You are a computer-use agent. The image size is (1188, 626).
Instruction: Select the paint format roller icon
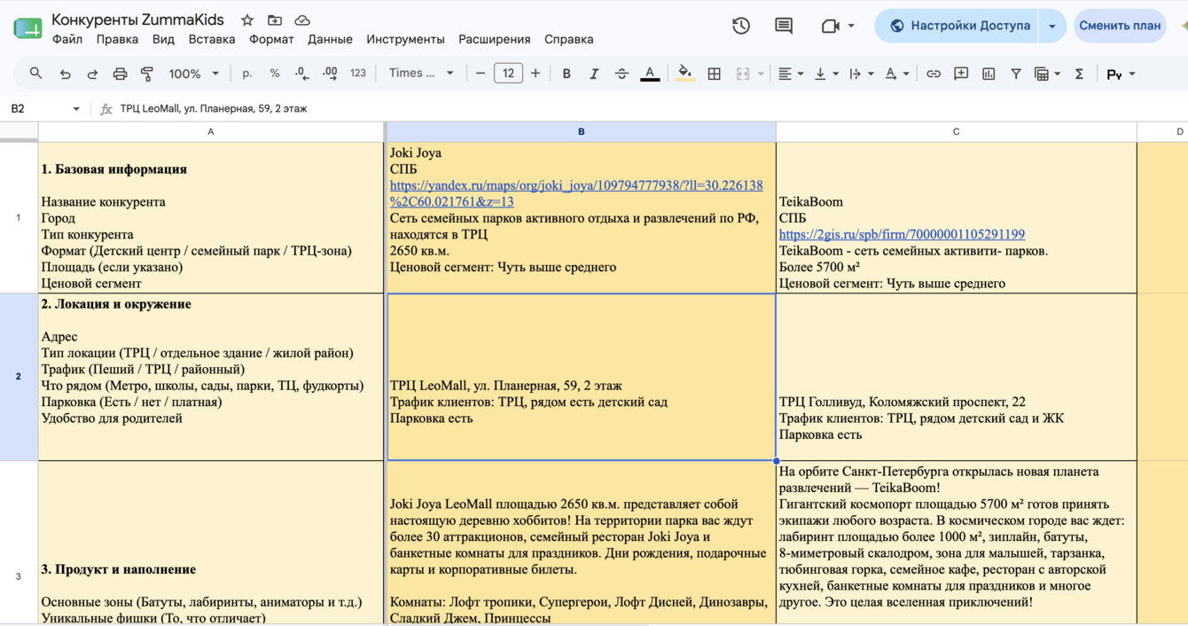click(147, 74)
